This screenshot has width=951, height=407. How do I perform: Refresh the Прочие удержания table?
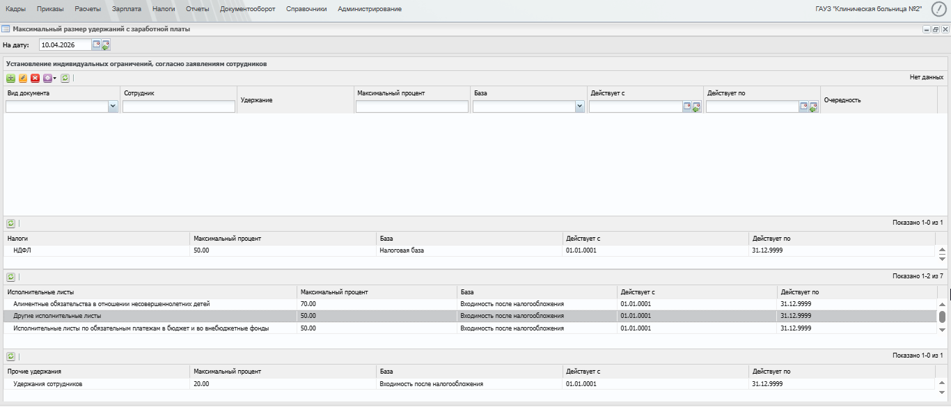click(10, 356)
